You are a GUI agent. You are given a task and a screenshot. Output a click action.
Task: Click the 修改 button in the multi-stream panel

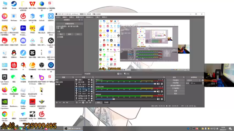(70, 34)
